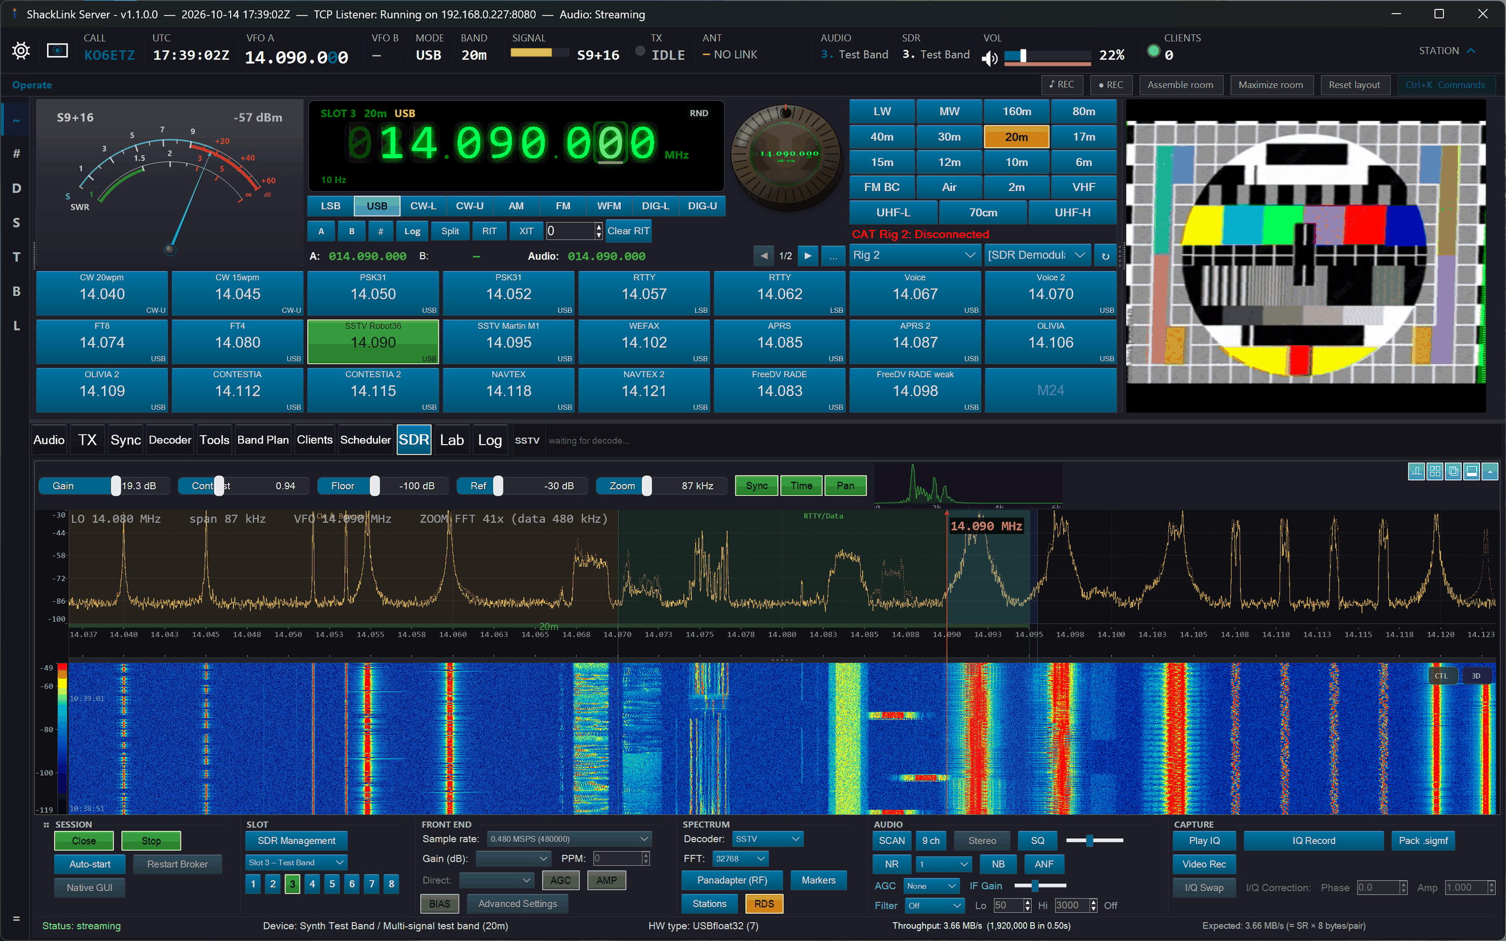This screenshot has height=941, width=1506.
Task: Adjust the Gain slider at 19.3 dB
Action: 104,485
